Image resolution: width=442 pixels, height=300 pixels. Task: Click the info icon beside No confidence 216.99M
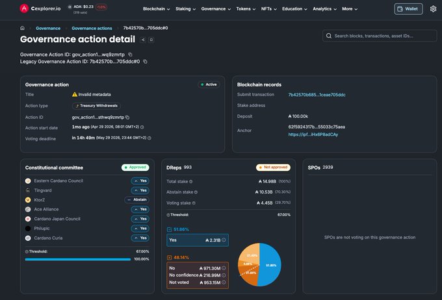point(224,275)
